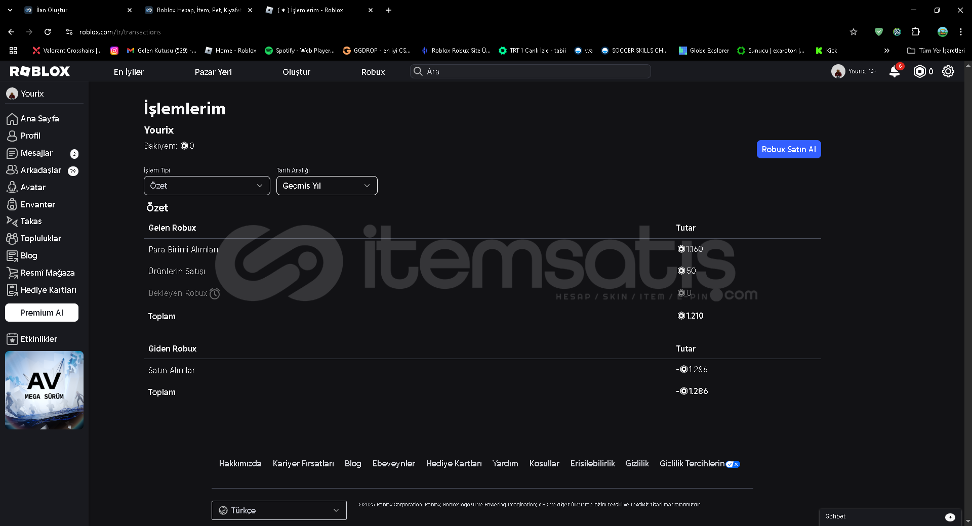Screen dimensions: 972x526
Task: Click the Robux Satın Al button
Action: click(x=789, y=149)
